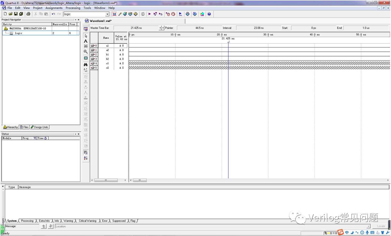Select the Flag messages tab

click(133, 221)
